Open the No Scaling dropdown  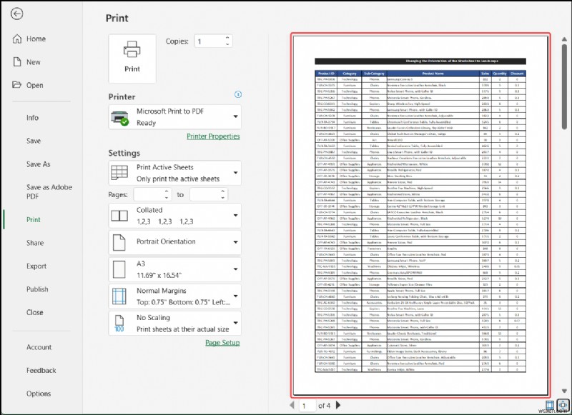pos(236,321)
